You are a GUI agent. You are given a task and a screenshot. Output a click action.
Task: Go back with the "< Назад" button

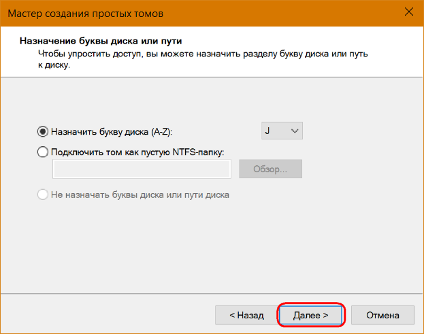tap(246, 315)
